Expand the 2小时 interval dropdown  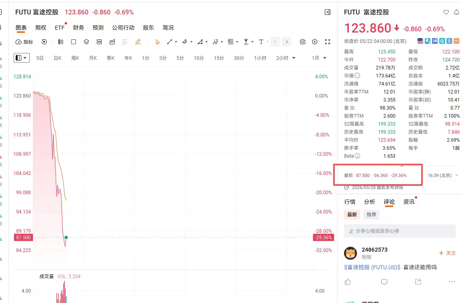(x=285, y=58)
